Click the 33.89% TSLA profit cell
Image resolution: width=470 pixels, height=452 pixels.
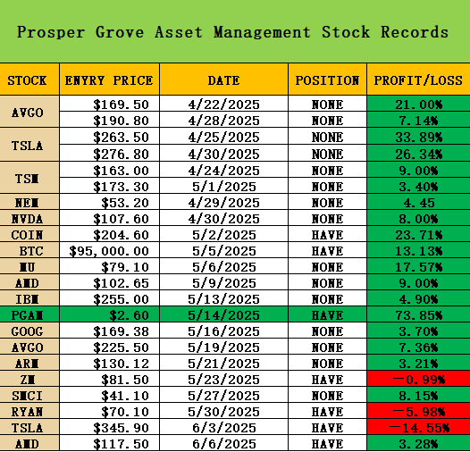click(418, 137)
